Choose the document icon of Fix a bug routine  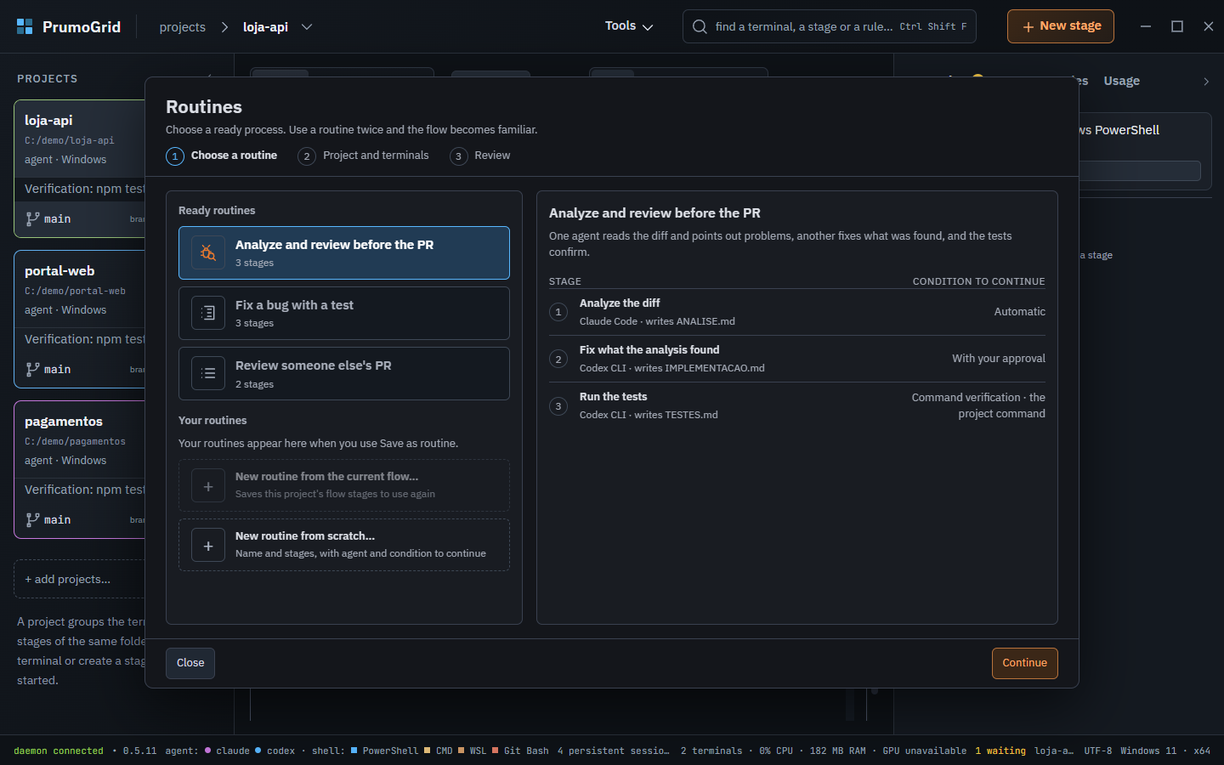pyautogui.click(x=208, y=313)
